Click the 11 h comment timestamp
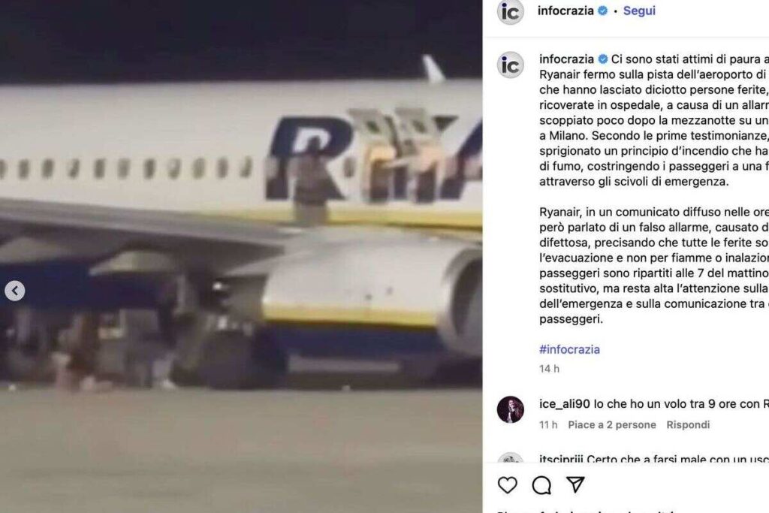Screen dimensions: 769x513 (x=548, y=424)
